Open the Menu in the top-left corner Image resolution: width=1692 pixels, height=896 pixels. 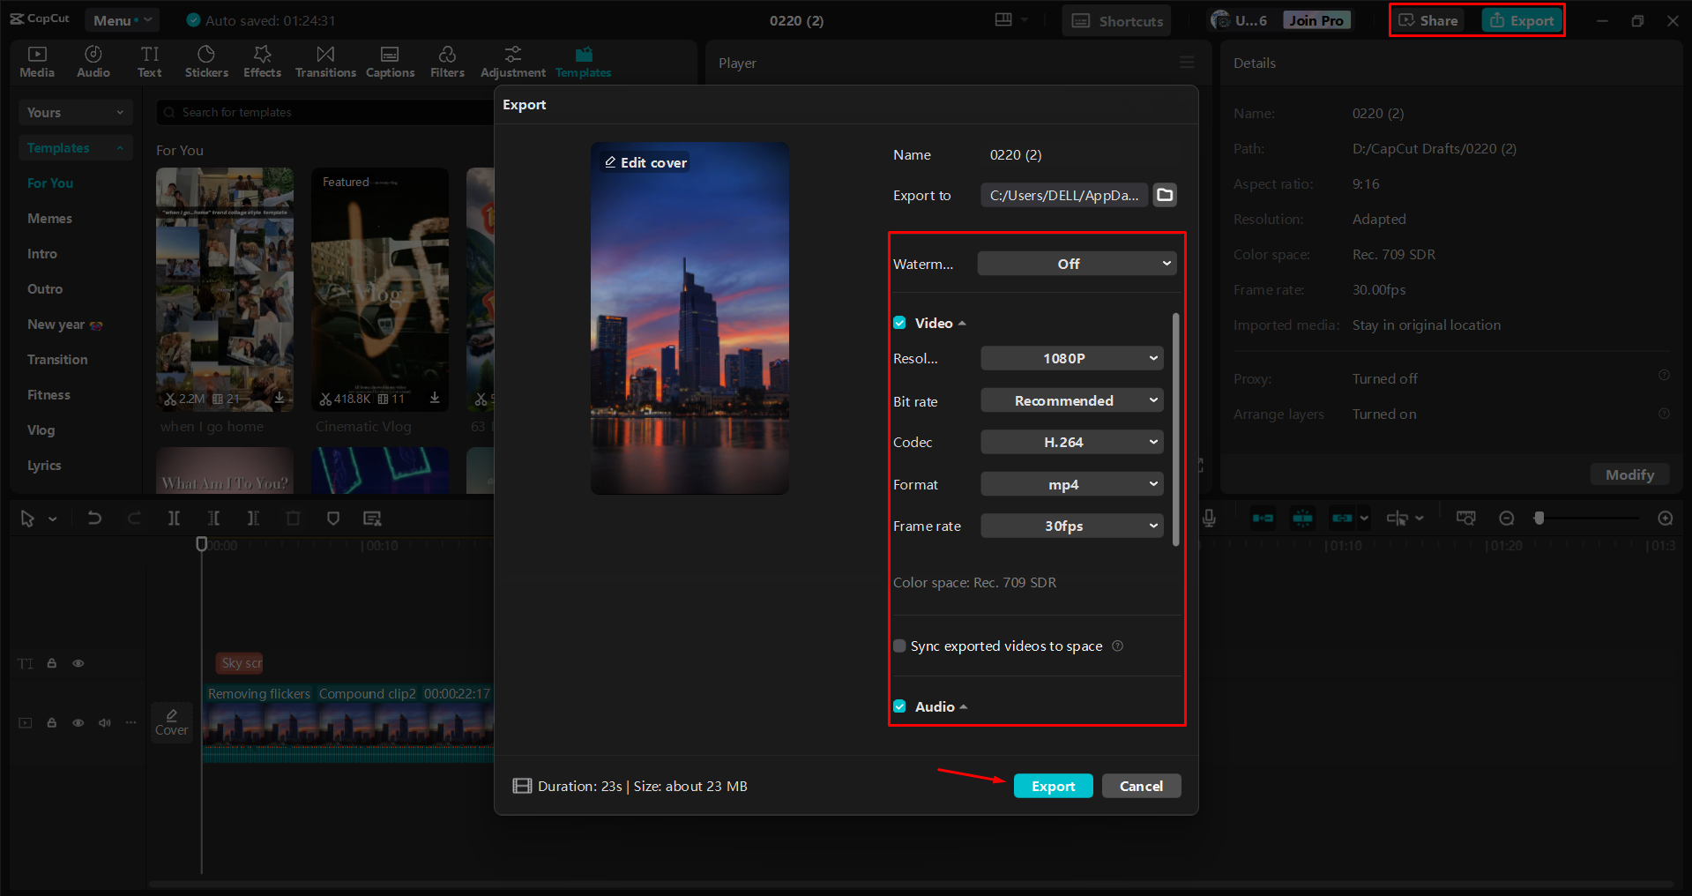coord(122,19)
